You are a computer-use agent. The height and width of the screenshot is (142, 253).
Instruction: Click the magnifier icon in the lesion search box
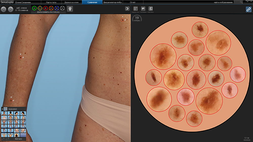[241, 2]
